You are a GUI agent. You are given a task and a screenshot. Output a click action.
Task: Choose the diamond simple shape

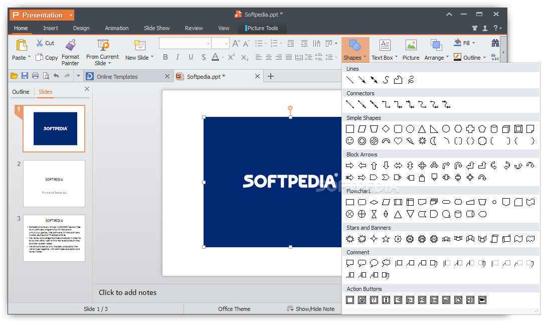[386, 129]
